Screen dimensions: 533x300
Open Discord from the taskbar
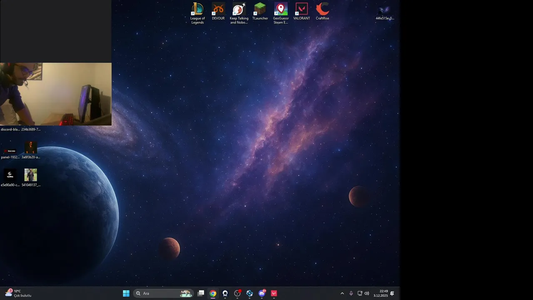point(262,293)
